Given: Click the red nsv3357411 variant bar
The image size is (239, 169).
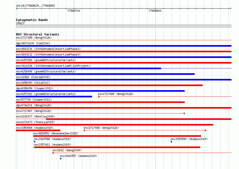Looking at the screenshot, I should point(117,147).
